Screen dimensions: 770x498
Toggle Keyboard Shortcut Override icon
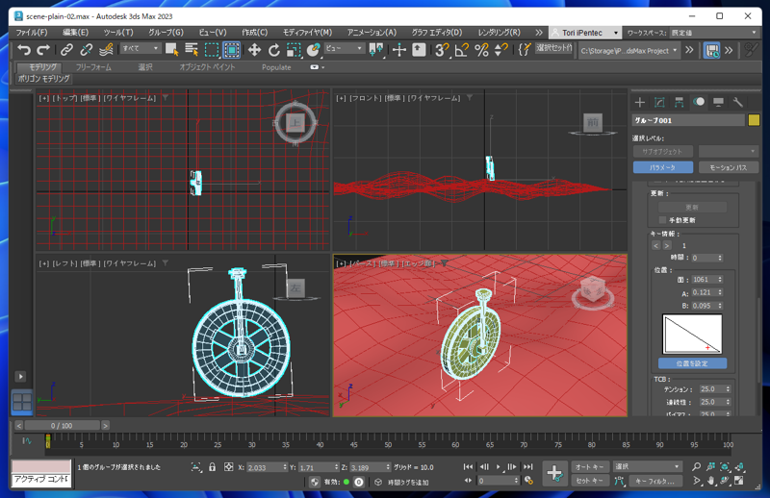pos(419,50)
